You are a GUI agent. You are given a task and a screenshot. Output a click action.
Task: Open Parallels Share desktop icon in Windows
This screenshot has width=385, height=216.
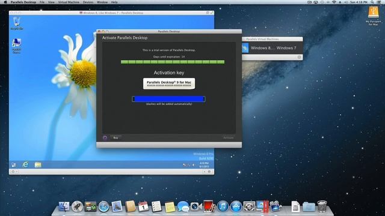click(16, 46)
